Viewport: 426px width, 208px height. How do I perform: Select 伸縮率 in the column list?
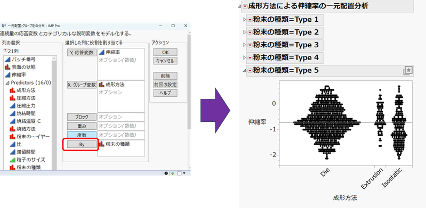(x=16, y=74)
